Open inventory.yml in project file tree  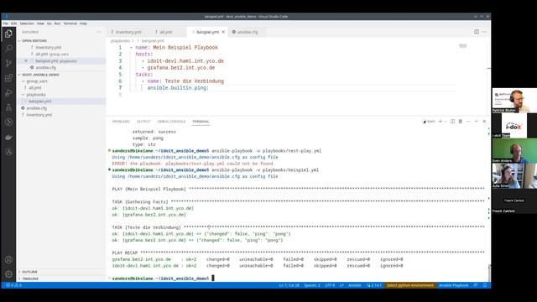[x=39, y=115]
